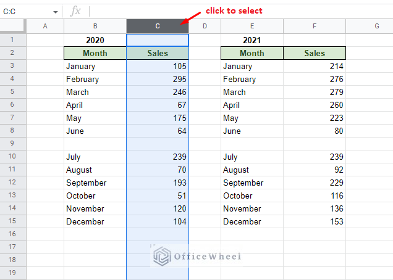Screen dimensions: 393x280
Task: Click the sales value 80
Action: coord(315,131)
